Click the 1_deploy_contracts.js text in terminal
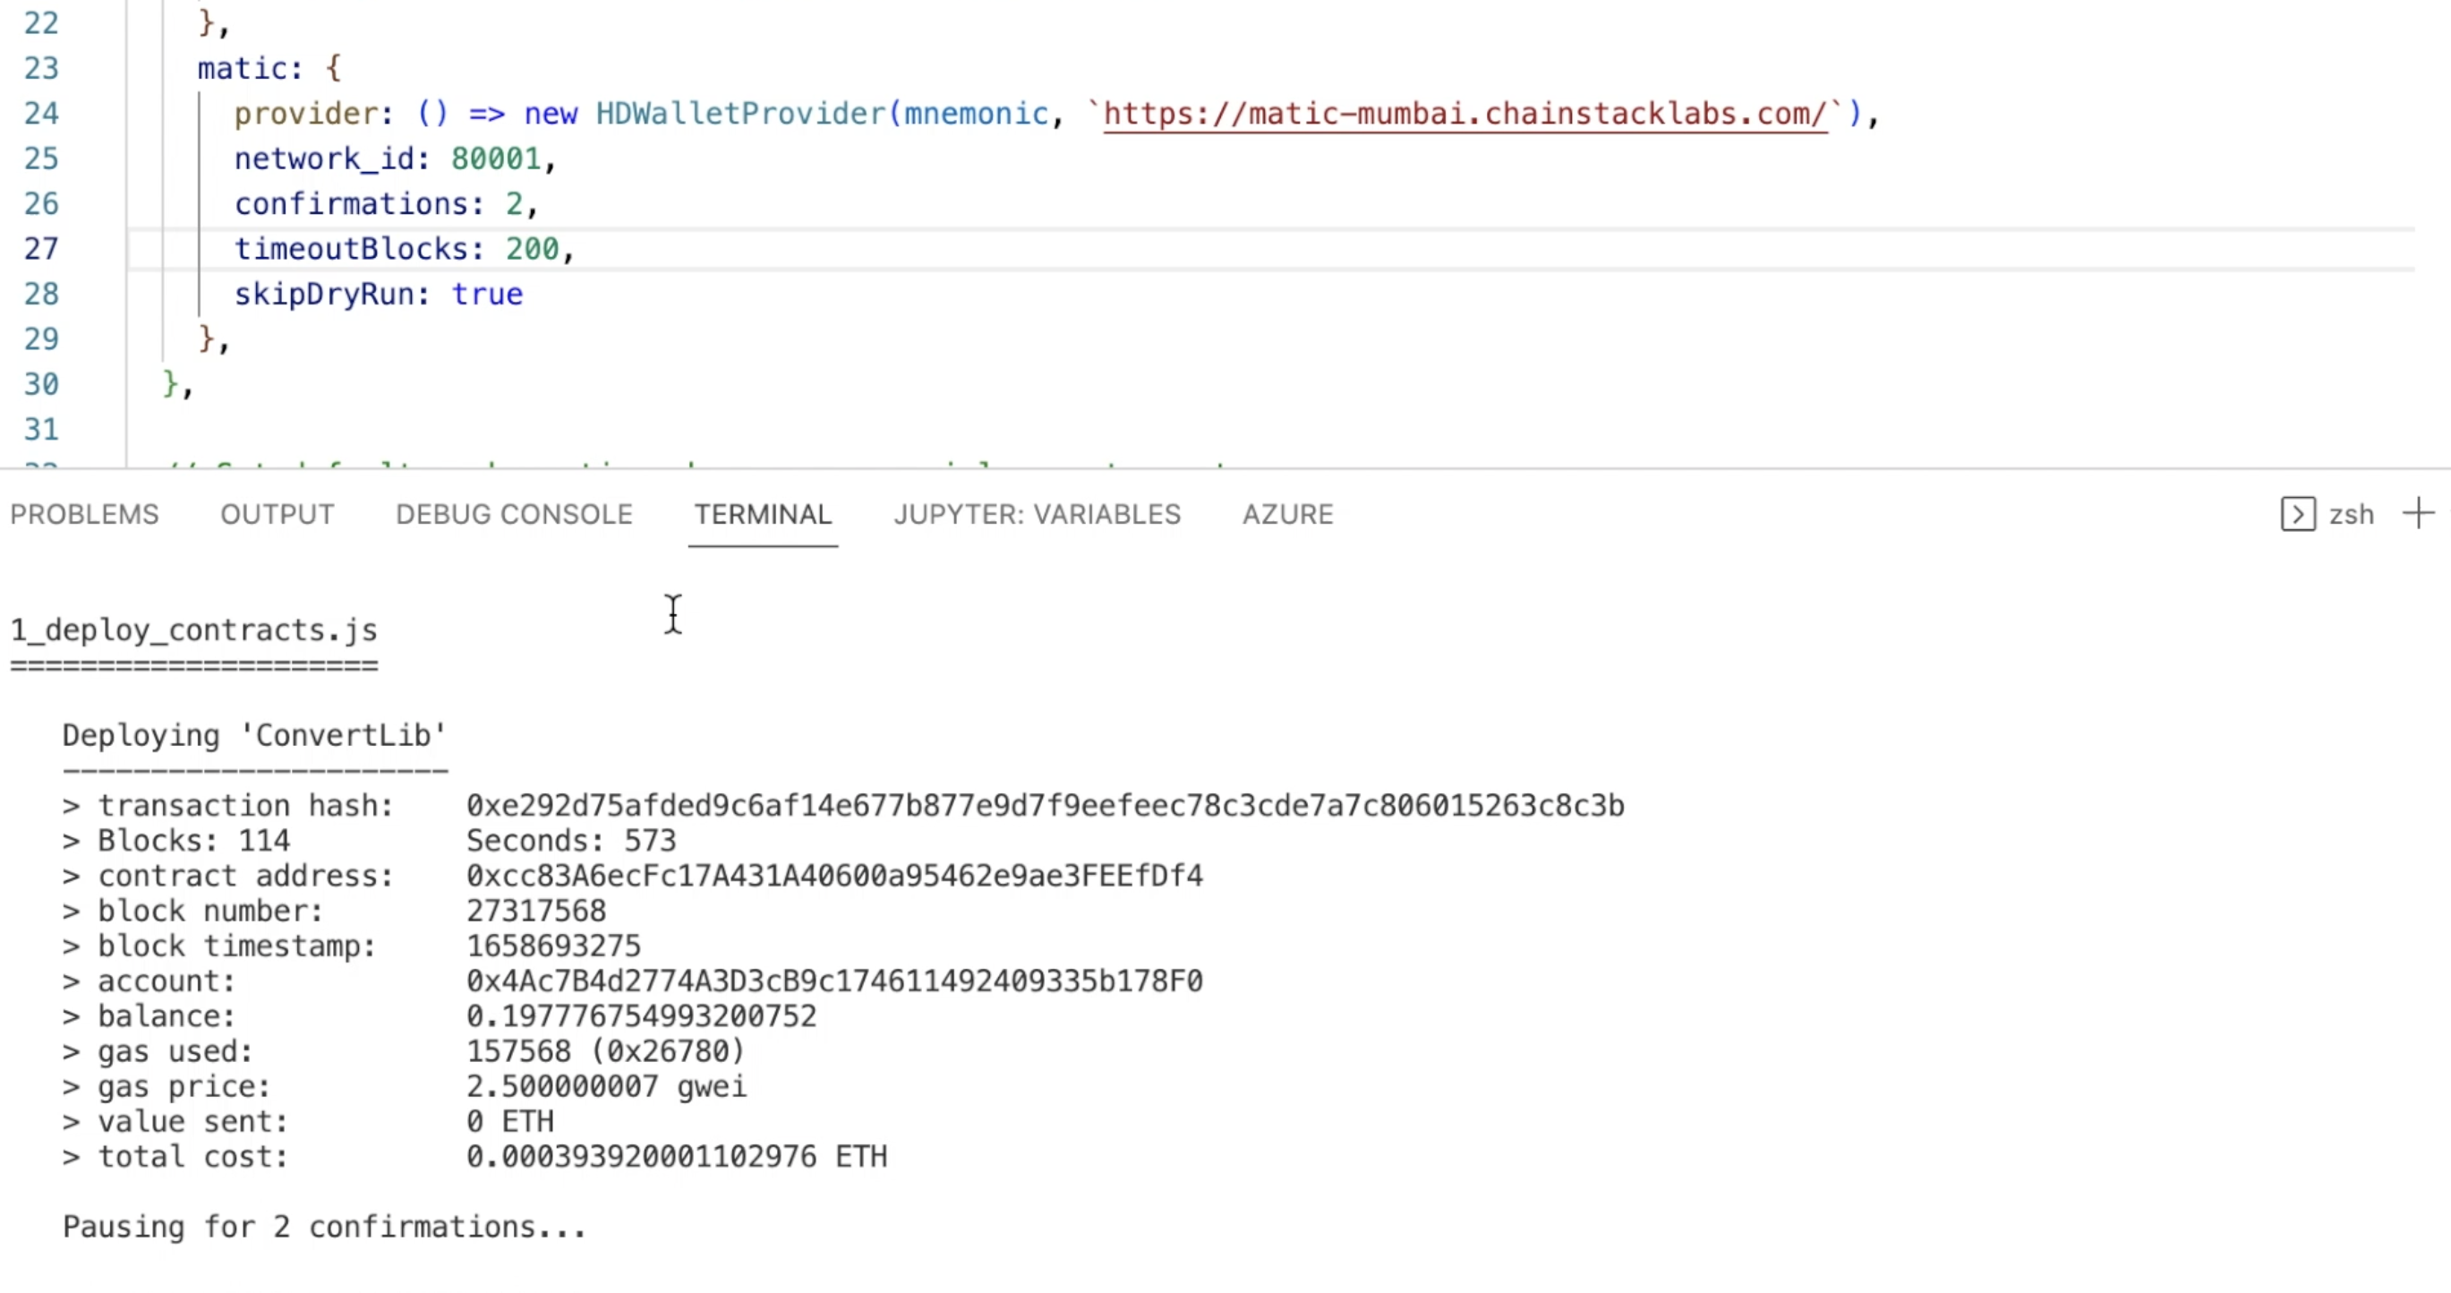Viewport: 2451px width, 1293px height. click(x=194, y=629)
